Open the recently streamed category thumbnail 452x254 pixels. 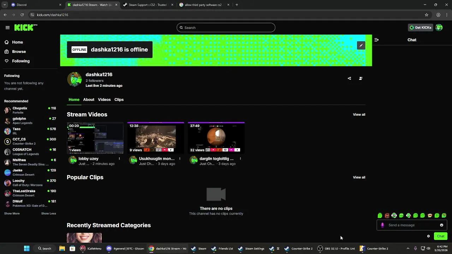point(84,238)
